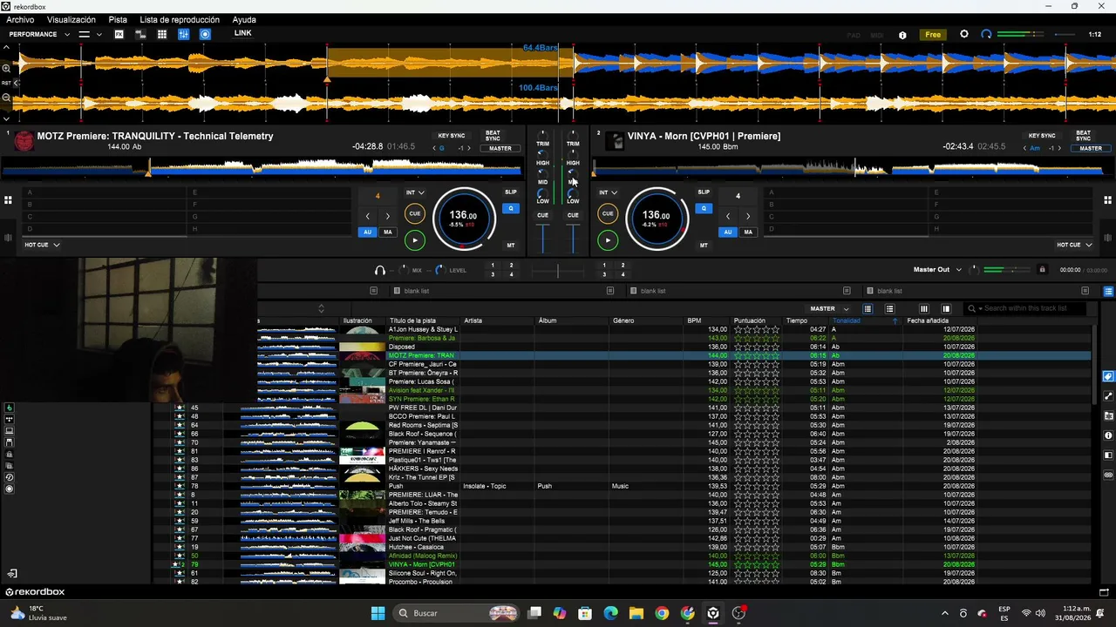This screenshot has height=627, width=1116.
Task: Open the column layout icon
Action: pyautogui.click(x=924, y=308)
